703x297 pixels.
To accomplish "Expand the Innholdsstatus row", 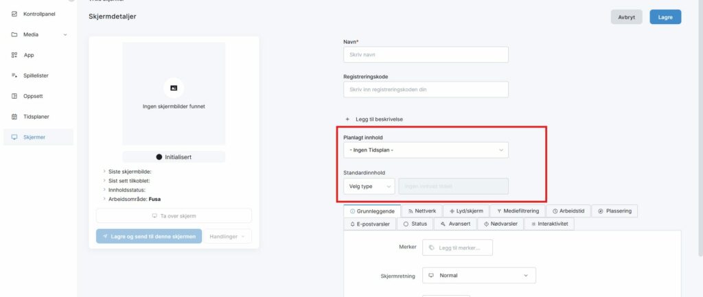I will click(x=124, y=190).
